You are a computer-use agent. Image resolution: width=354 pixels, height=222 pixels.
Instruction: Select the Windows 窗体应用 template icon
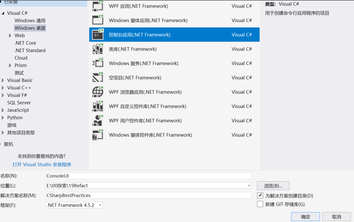click(x=97, y=20)
